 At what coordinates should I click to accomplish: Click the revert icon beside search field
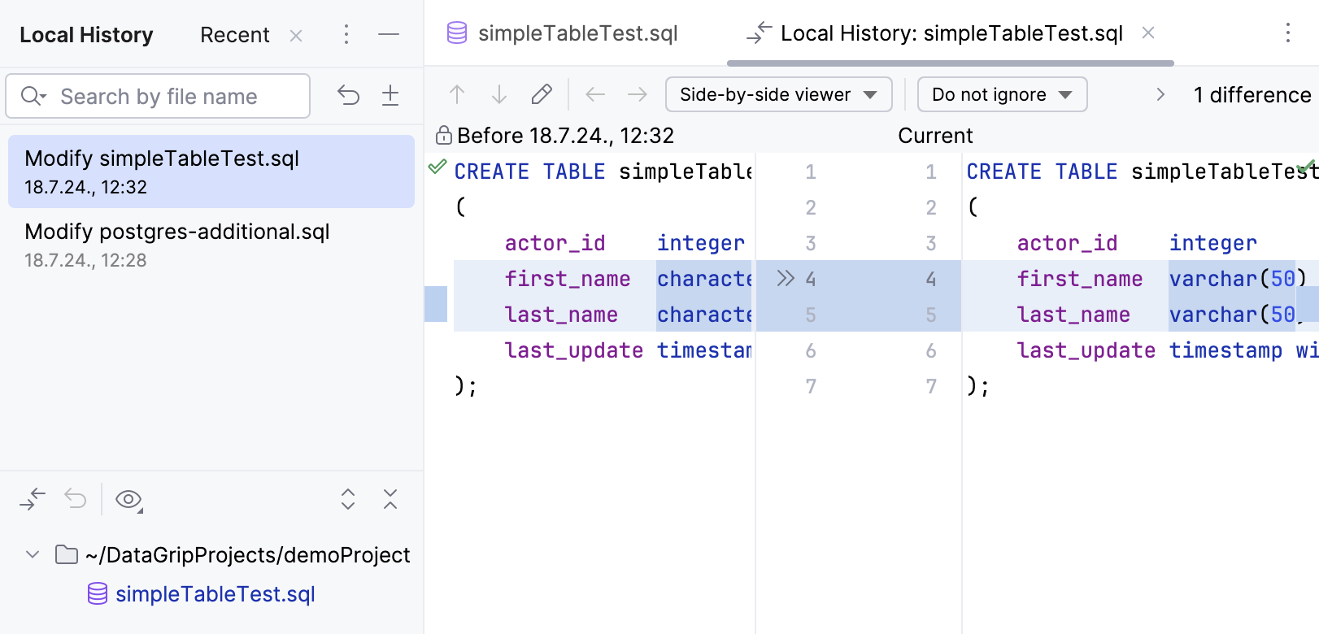pos(348,96)
